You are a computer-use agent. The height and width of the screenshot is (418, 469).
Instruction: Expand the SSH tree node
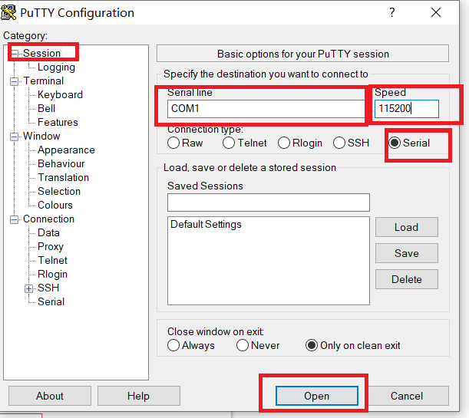(28, 288)
